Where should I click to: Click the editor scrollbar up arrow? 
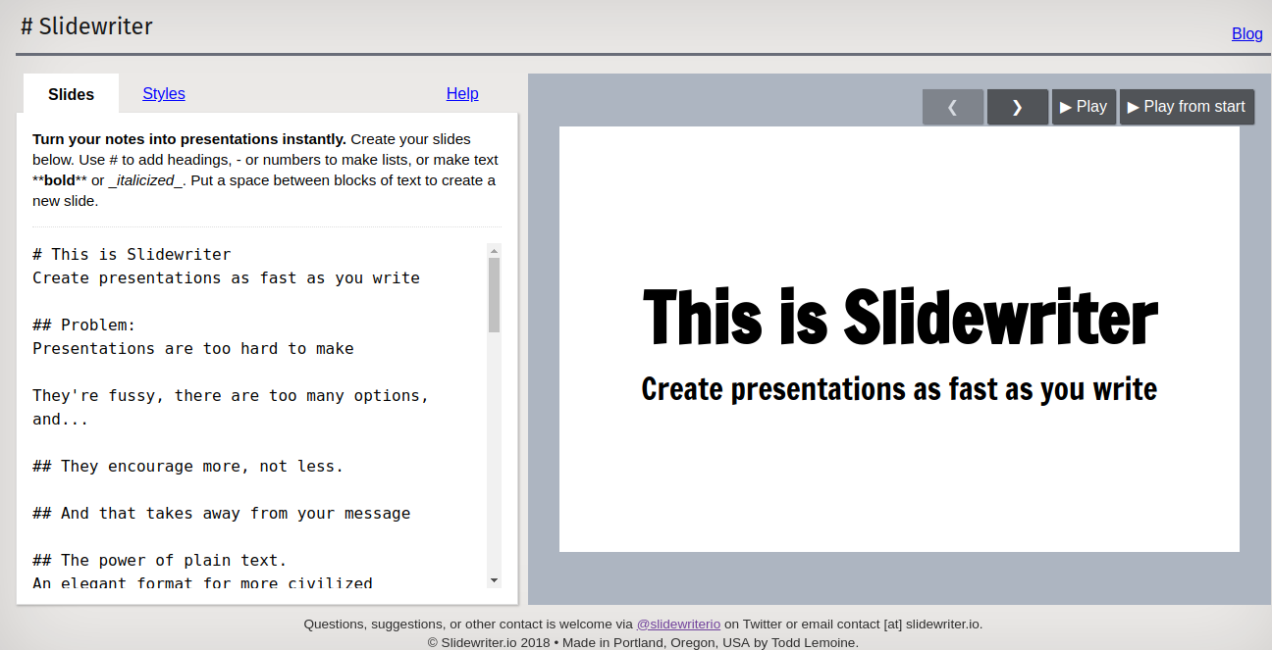(x=494, y=250)
